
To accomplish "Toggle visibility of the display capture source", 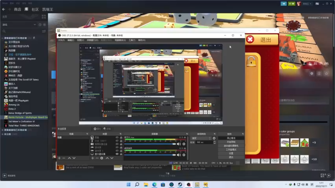I will [117, 154].
